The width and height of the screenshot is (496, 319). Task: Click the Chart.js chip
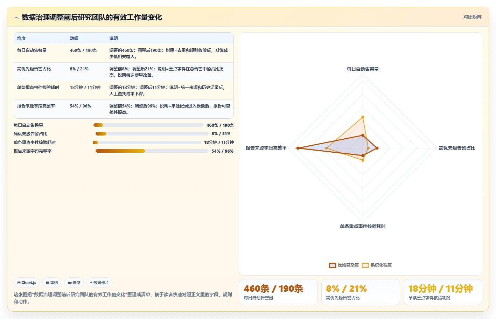click(27, 283)
